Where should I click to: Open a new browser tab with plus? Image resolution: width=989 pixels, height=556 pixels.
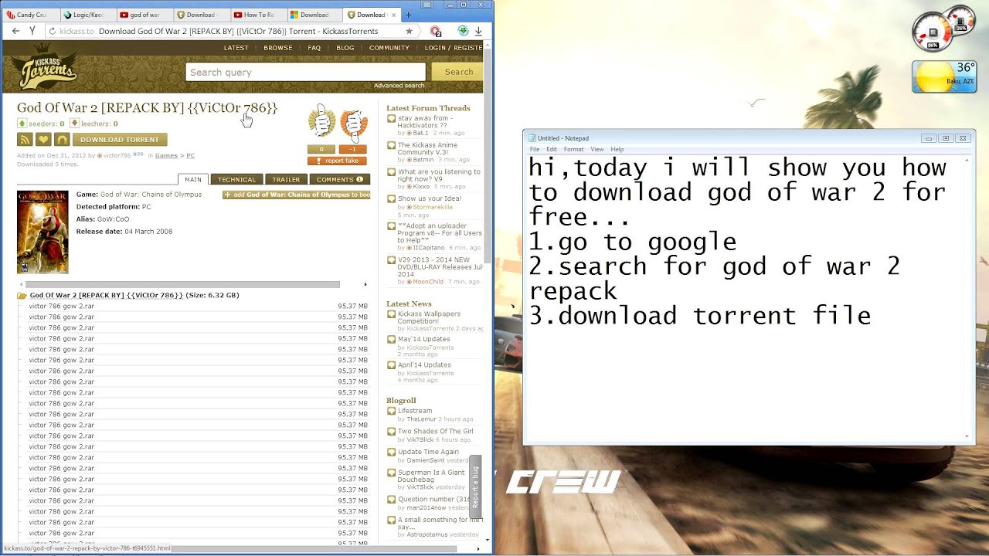click(x=408, y=14)
